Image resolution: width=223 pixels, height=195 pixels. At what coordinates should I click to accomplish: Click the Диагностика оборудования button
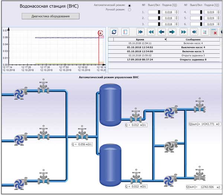51,16
